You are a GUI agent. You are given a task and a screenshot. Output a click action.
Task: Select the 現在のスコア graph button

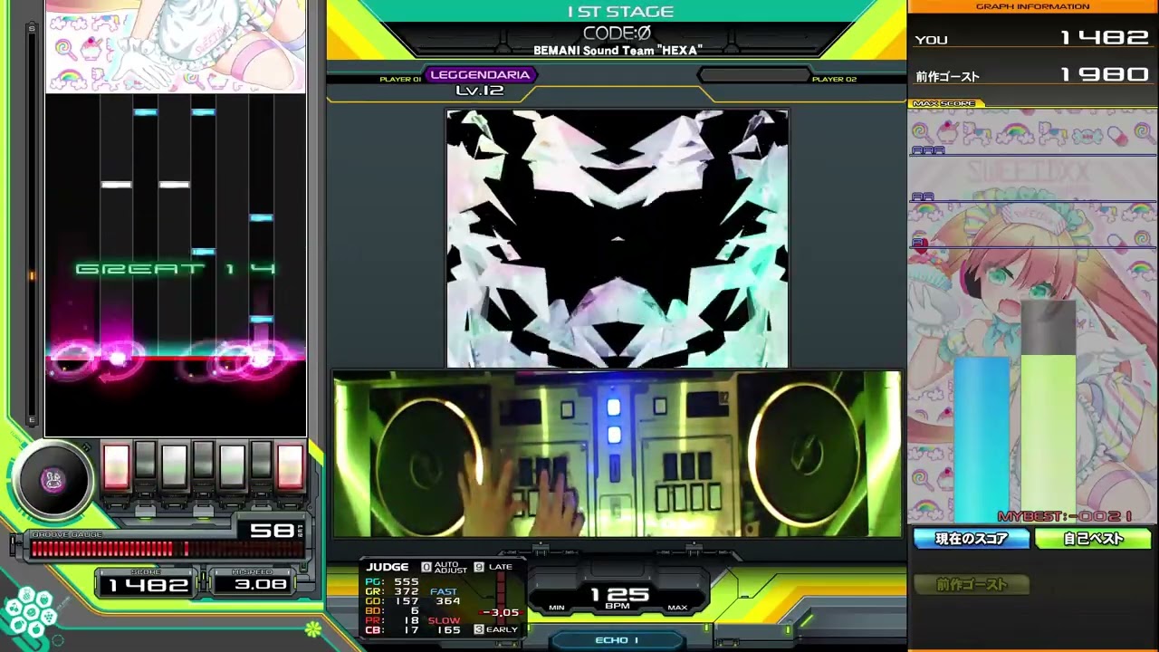[972, 539]
